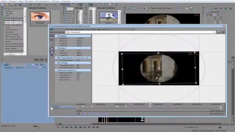Open the Правка menu
Image resolution: width=235 pixels, height=132 pixels.
[x=13, y=1]
